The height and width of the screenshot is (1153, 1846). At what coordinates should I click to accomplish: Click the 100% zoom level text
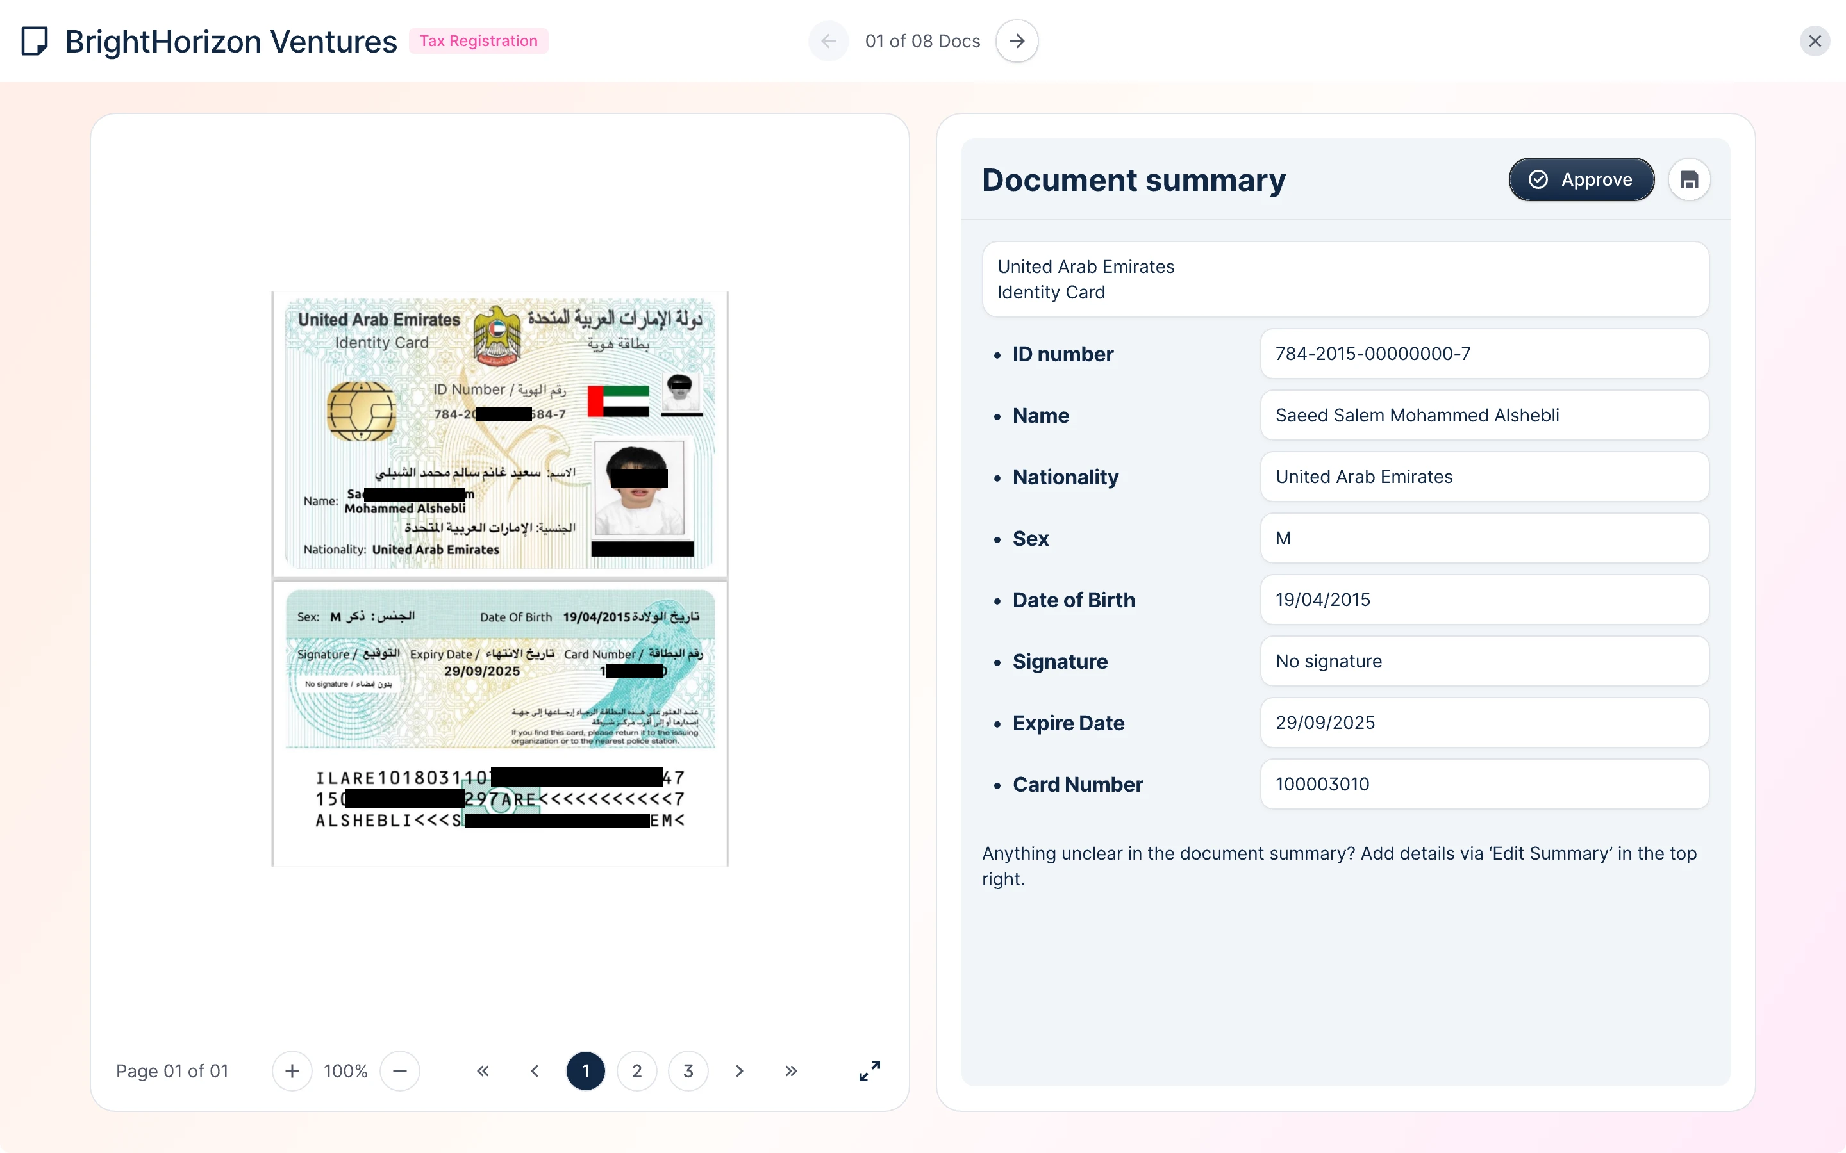point(345,1070)
